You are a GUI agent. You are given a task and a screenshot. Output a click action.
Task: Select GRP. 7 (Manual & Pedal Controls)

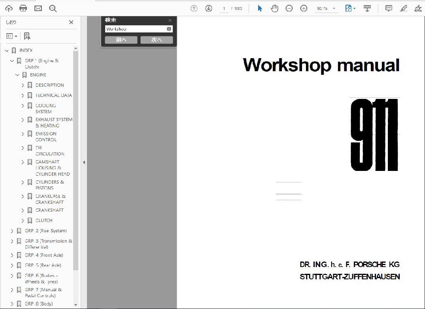click(43, 293)
